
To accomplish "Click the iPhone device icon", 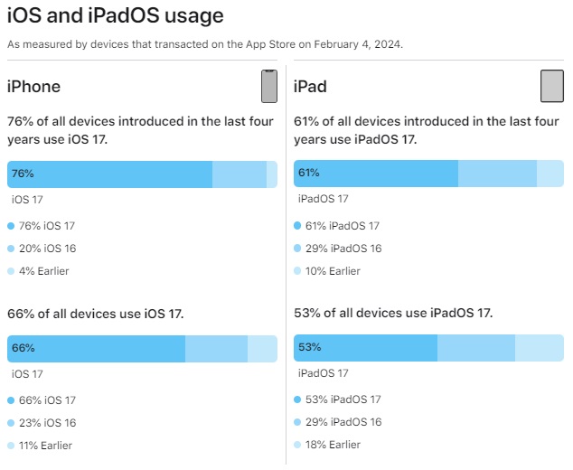I will point(268,87).
